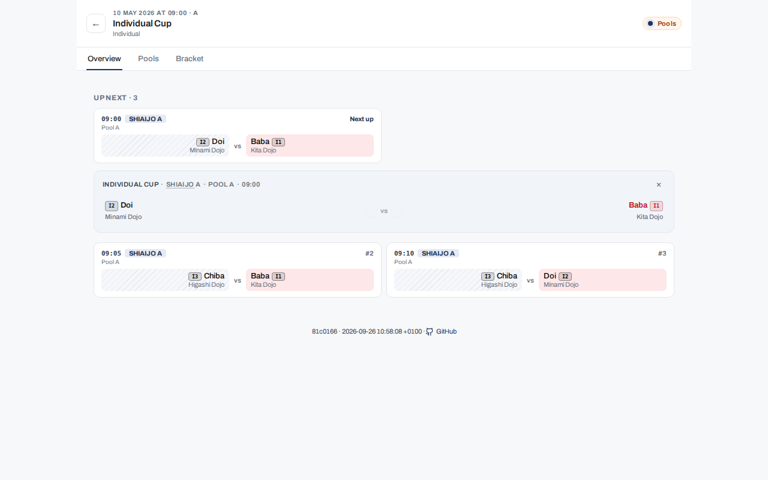The width and height of the screenshot is (768, 480).
Task: Click "Kita Dojo" in the detail panel
Action: tap(650, 217)
